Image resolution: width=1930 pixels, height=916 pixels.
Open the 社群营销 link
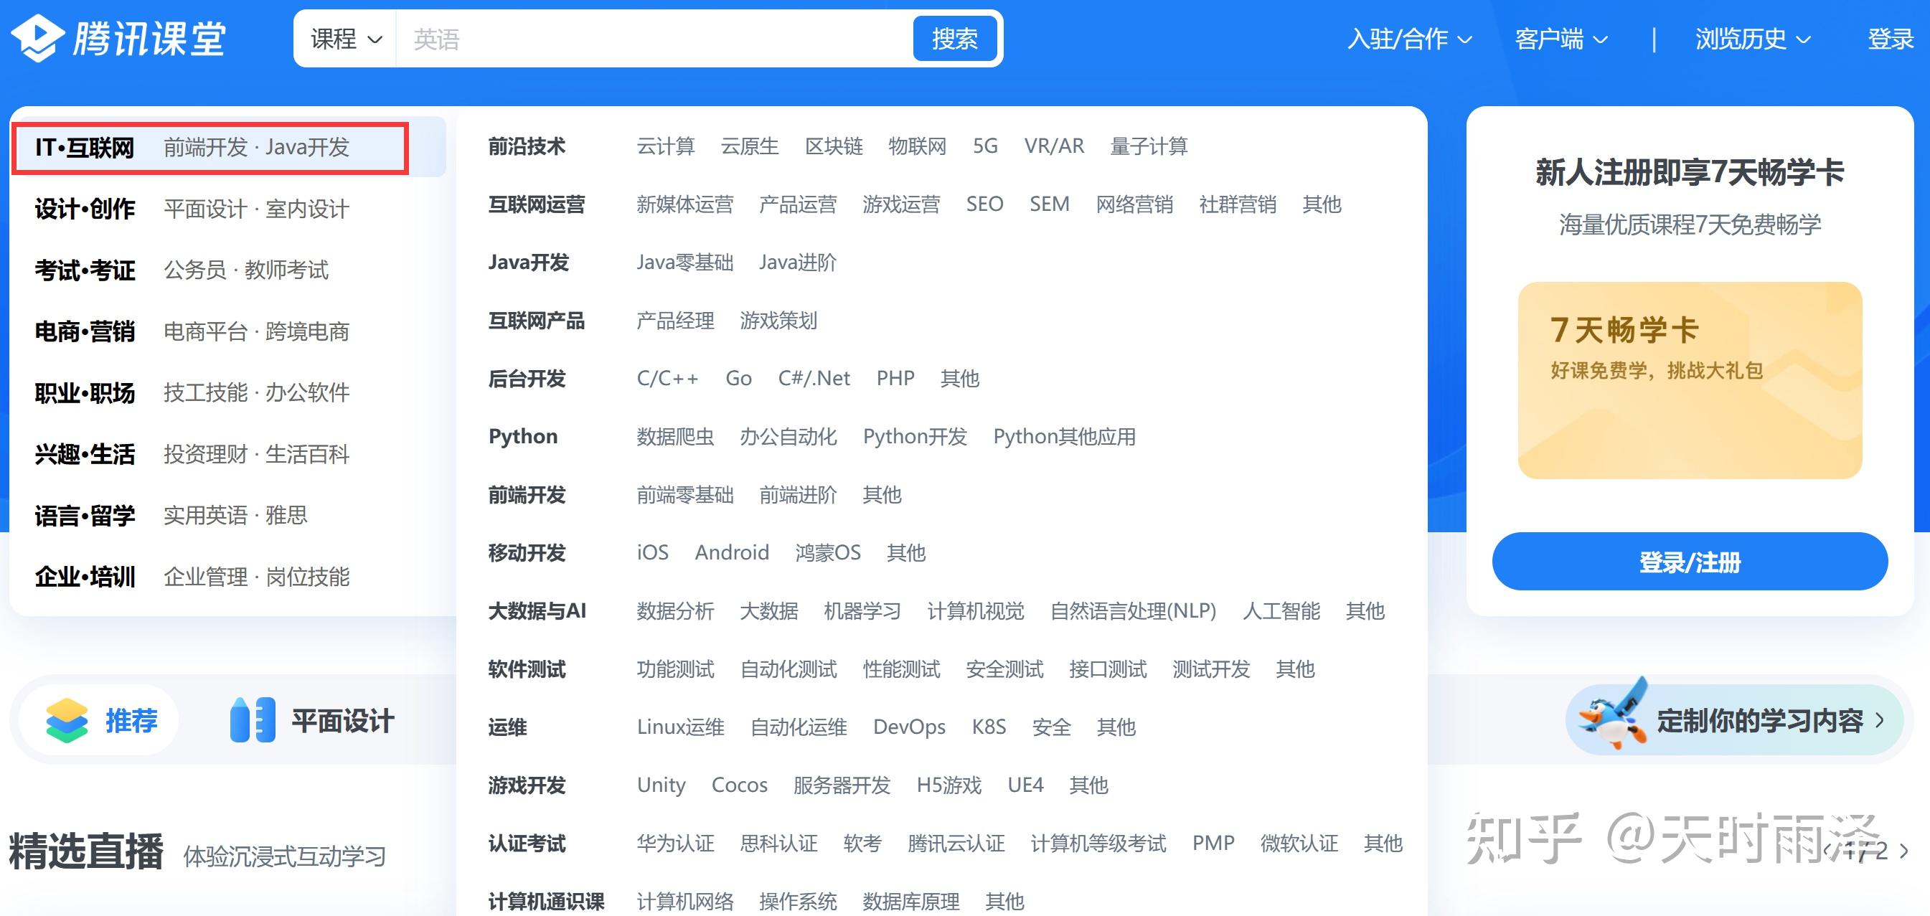click(x=1238, y=204)
